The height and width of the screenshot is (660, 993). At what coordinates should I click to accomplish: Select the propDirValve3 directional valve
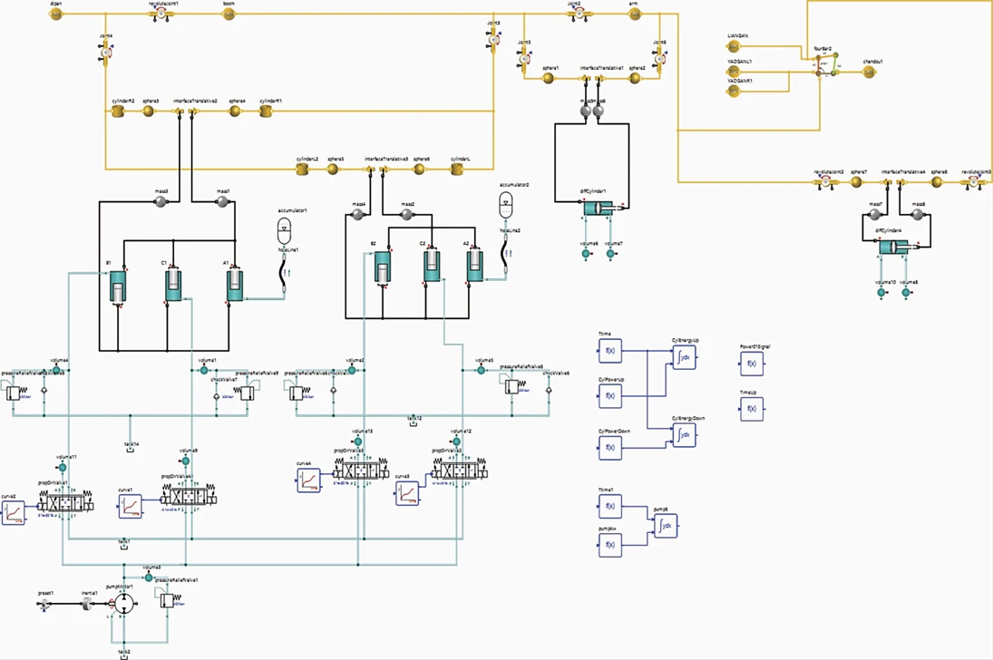pyautogui.click(x=360, y=471)
